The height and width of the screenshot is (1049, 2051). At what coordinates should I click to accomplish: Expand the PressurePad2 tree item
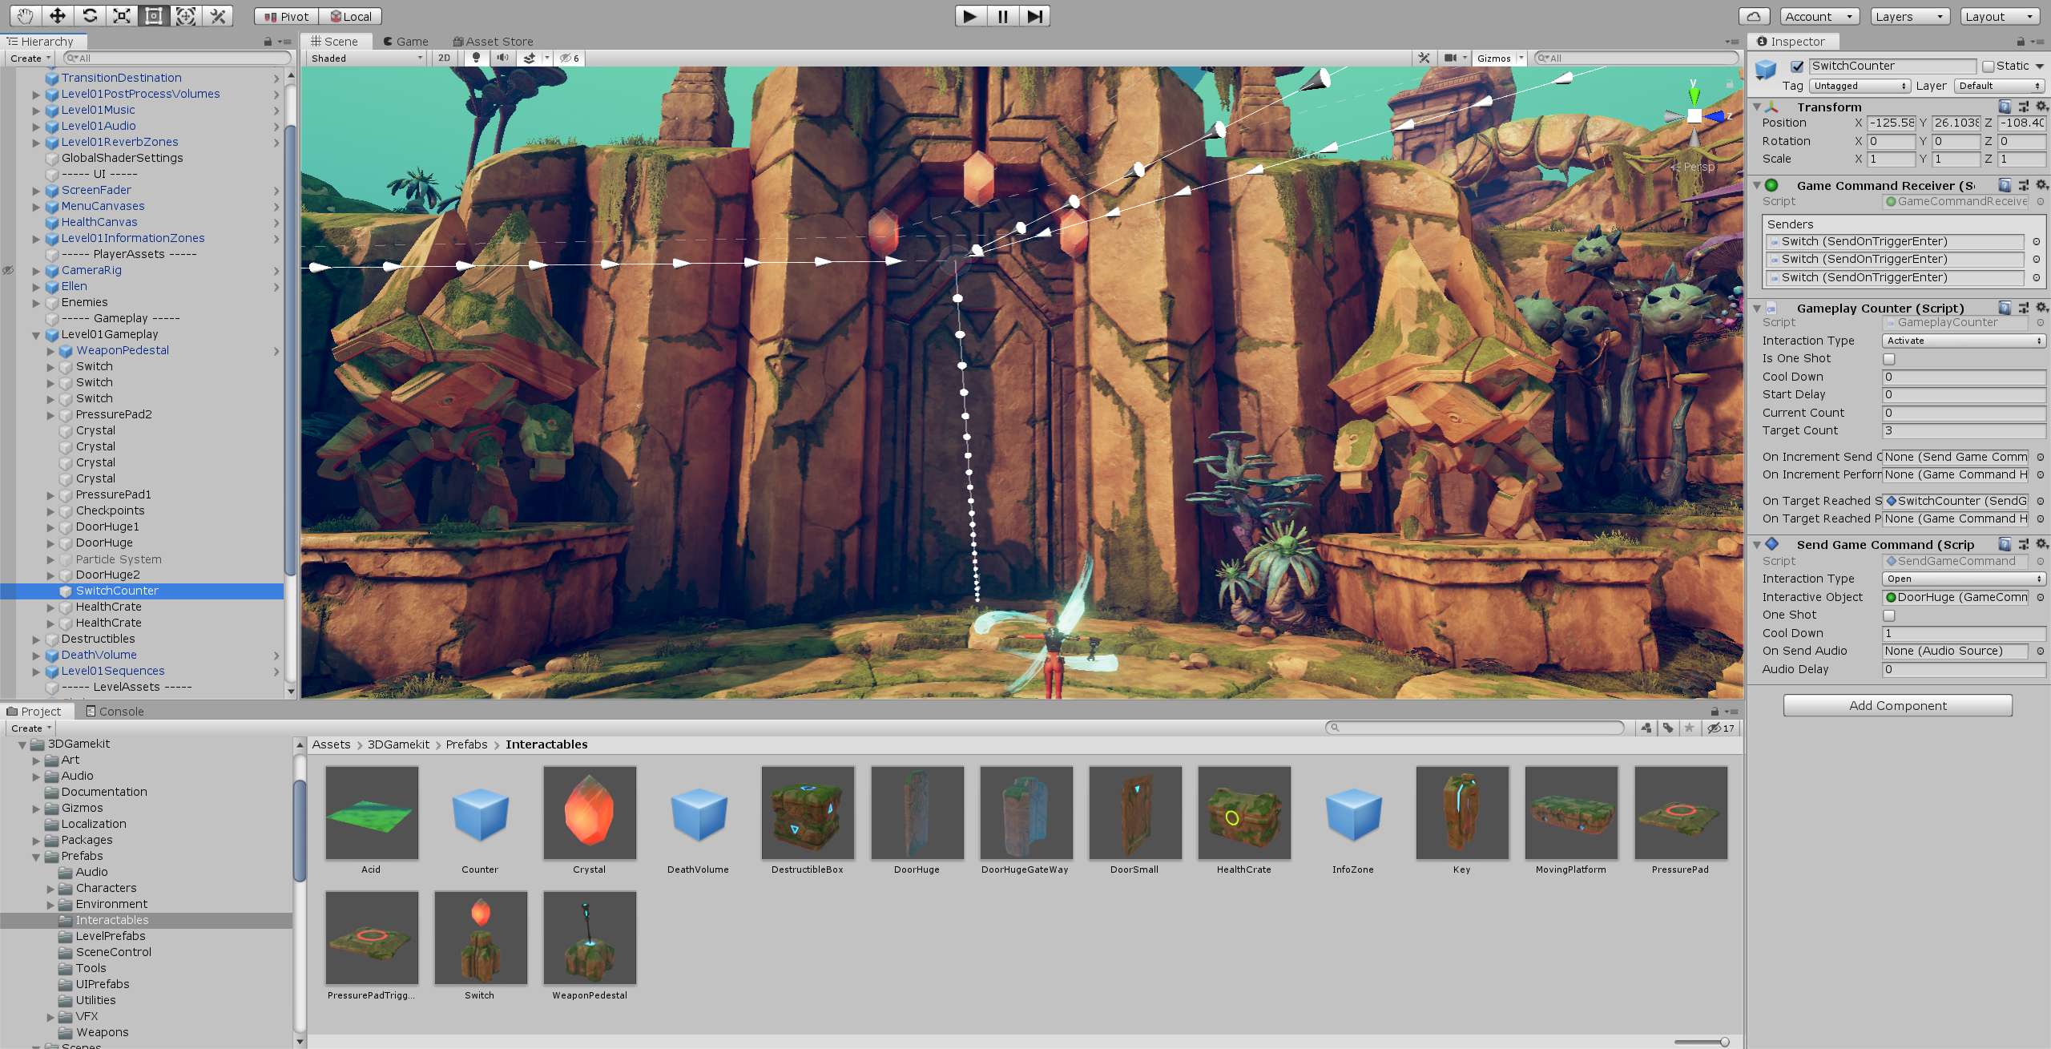coord(51,415)
